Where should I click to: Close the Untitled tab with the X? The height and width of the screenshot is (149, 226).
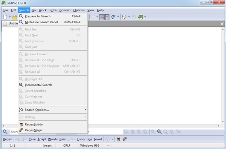(222, 24)
